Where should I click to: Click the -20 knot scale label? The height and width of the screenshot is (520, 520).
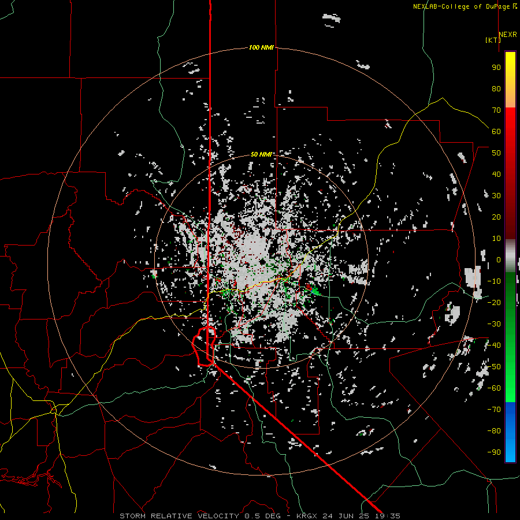(x=494, y=302)
